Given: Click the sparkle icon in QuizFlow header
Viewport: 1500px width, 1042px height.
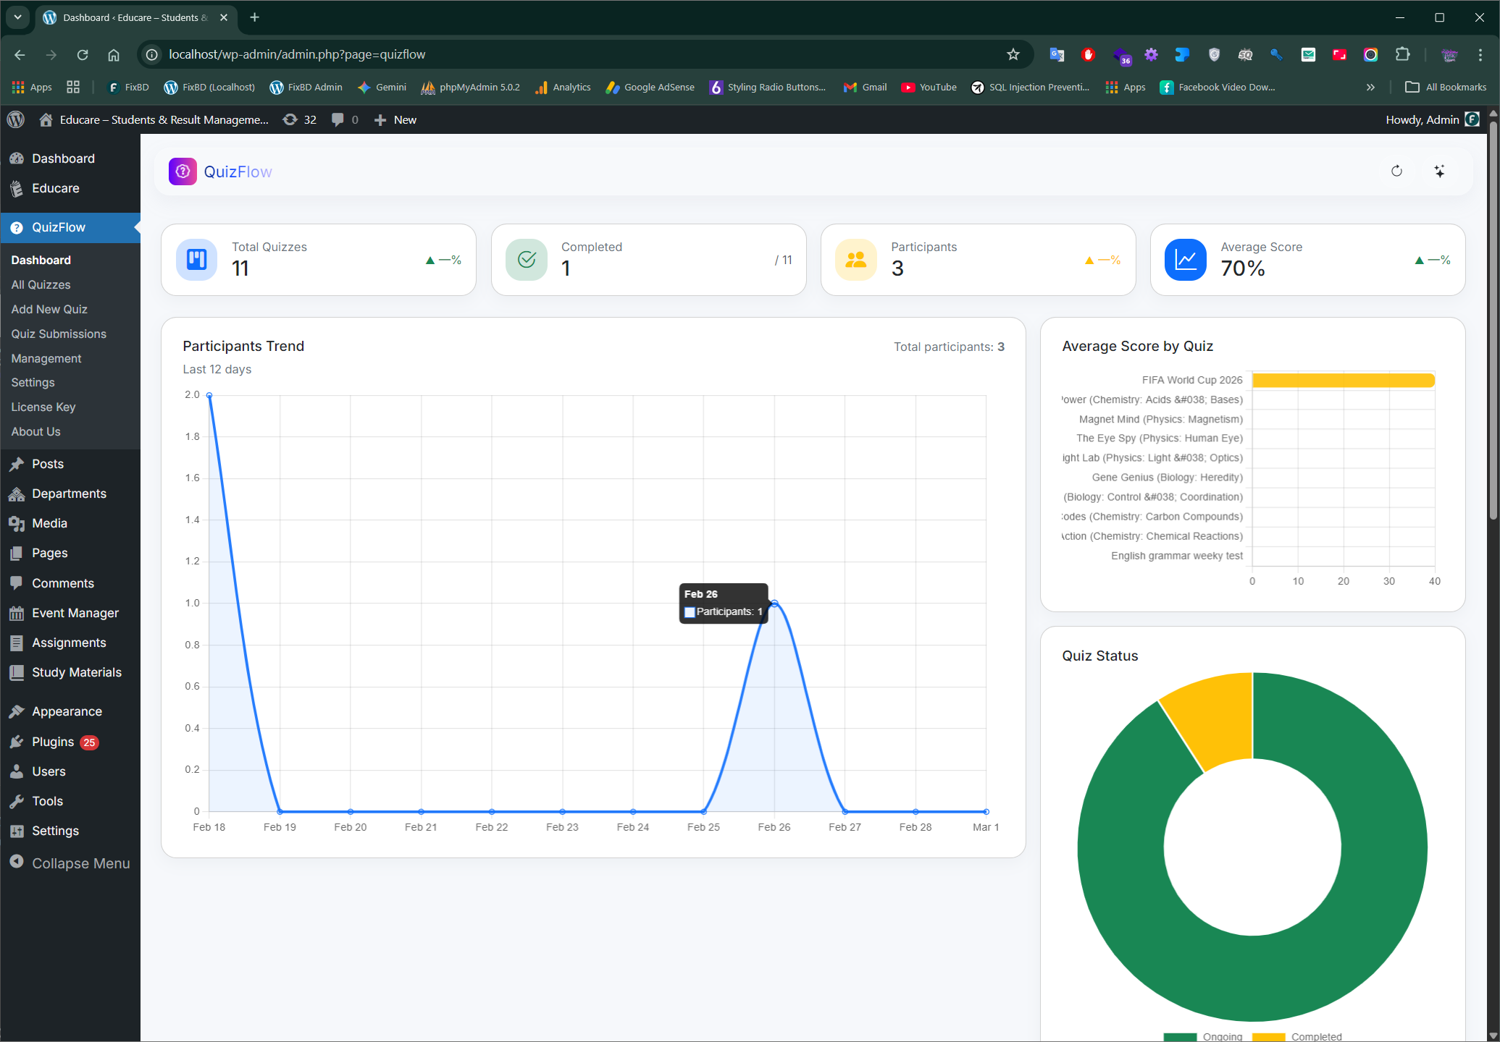Looking at the screenshot, I should pyautogui.click(x=1439, y=171).
